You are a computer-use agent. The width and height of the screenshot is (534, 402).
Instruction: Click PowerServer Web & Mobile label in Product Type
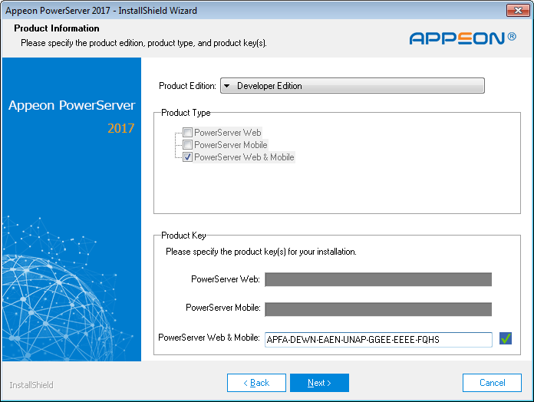coord(244,157)
